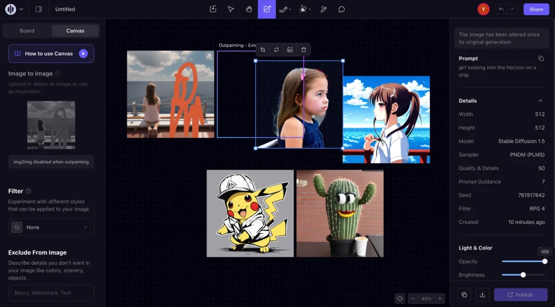This screenshot has height=307, width=555.
Task: Click the recenter canvas icon
Action: point(399,298)
